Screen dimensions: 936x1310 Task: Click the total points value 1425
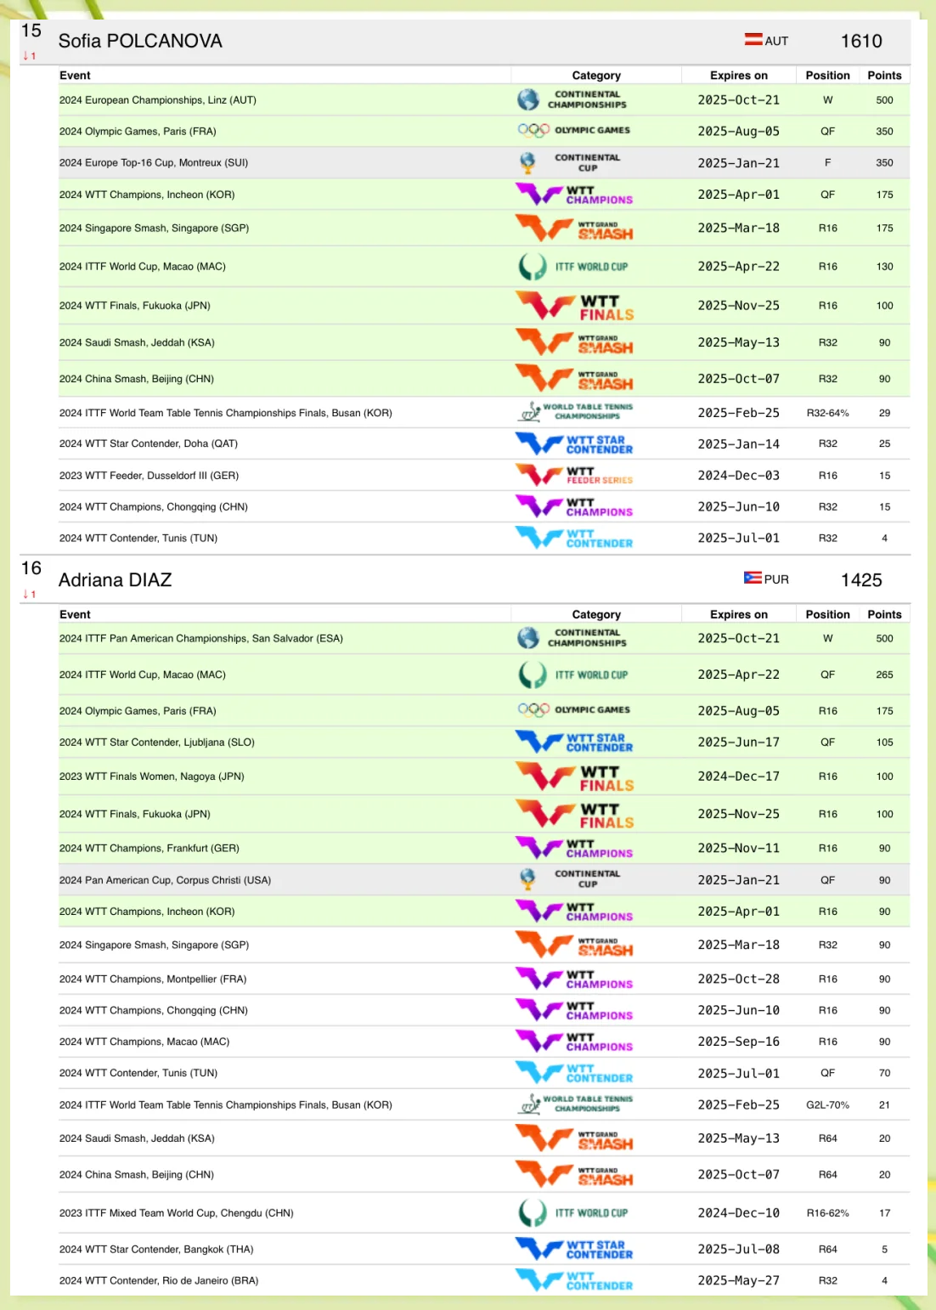861,580
